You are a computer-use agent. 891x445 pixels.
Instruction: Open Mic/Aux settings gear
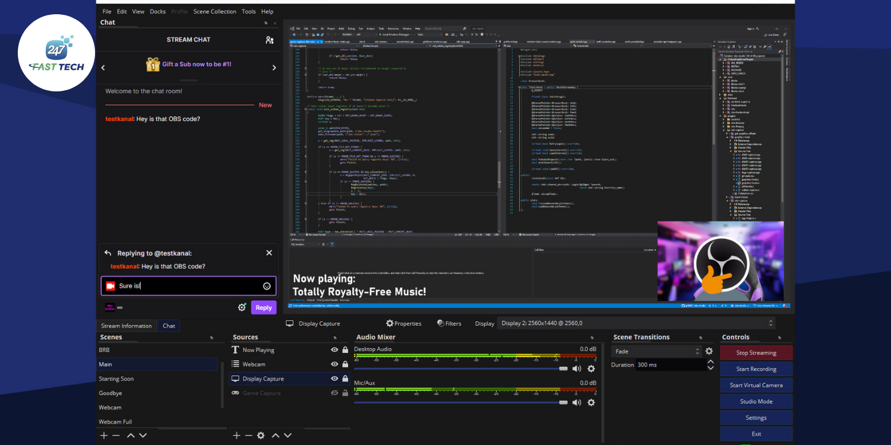point(591,402)
